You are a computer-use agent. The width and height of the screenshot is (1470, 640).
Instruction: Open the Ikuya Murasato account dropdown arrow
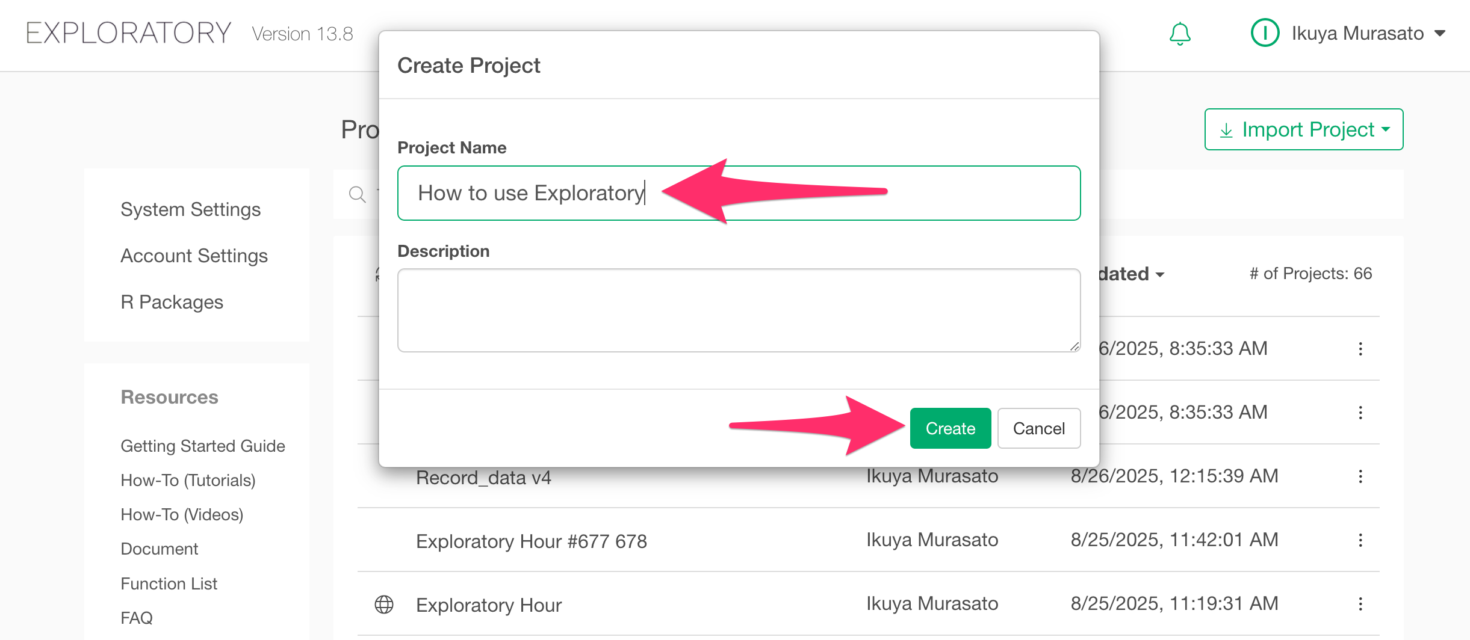coord(1440,34)
